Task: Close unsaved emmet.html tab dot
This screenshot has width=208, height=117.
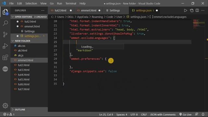Action: click(x=99, y=10)
